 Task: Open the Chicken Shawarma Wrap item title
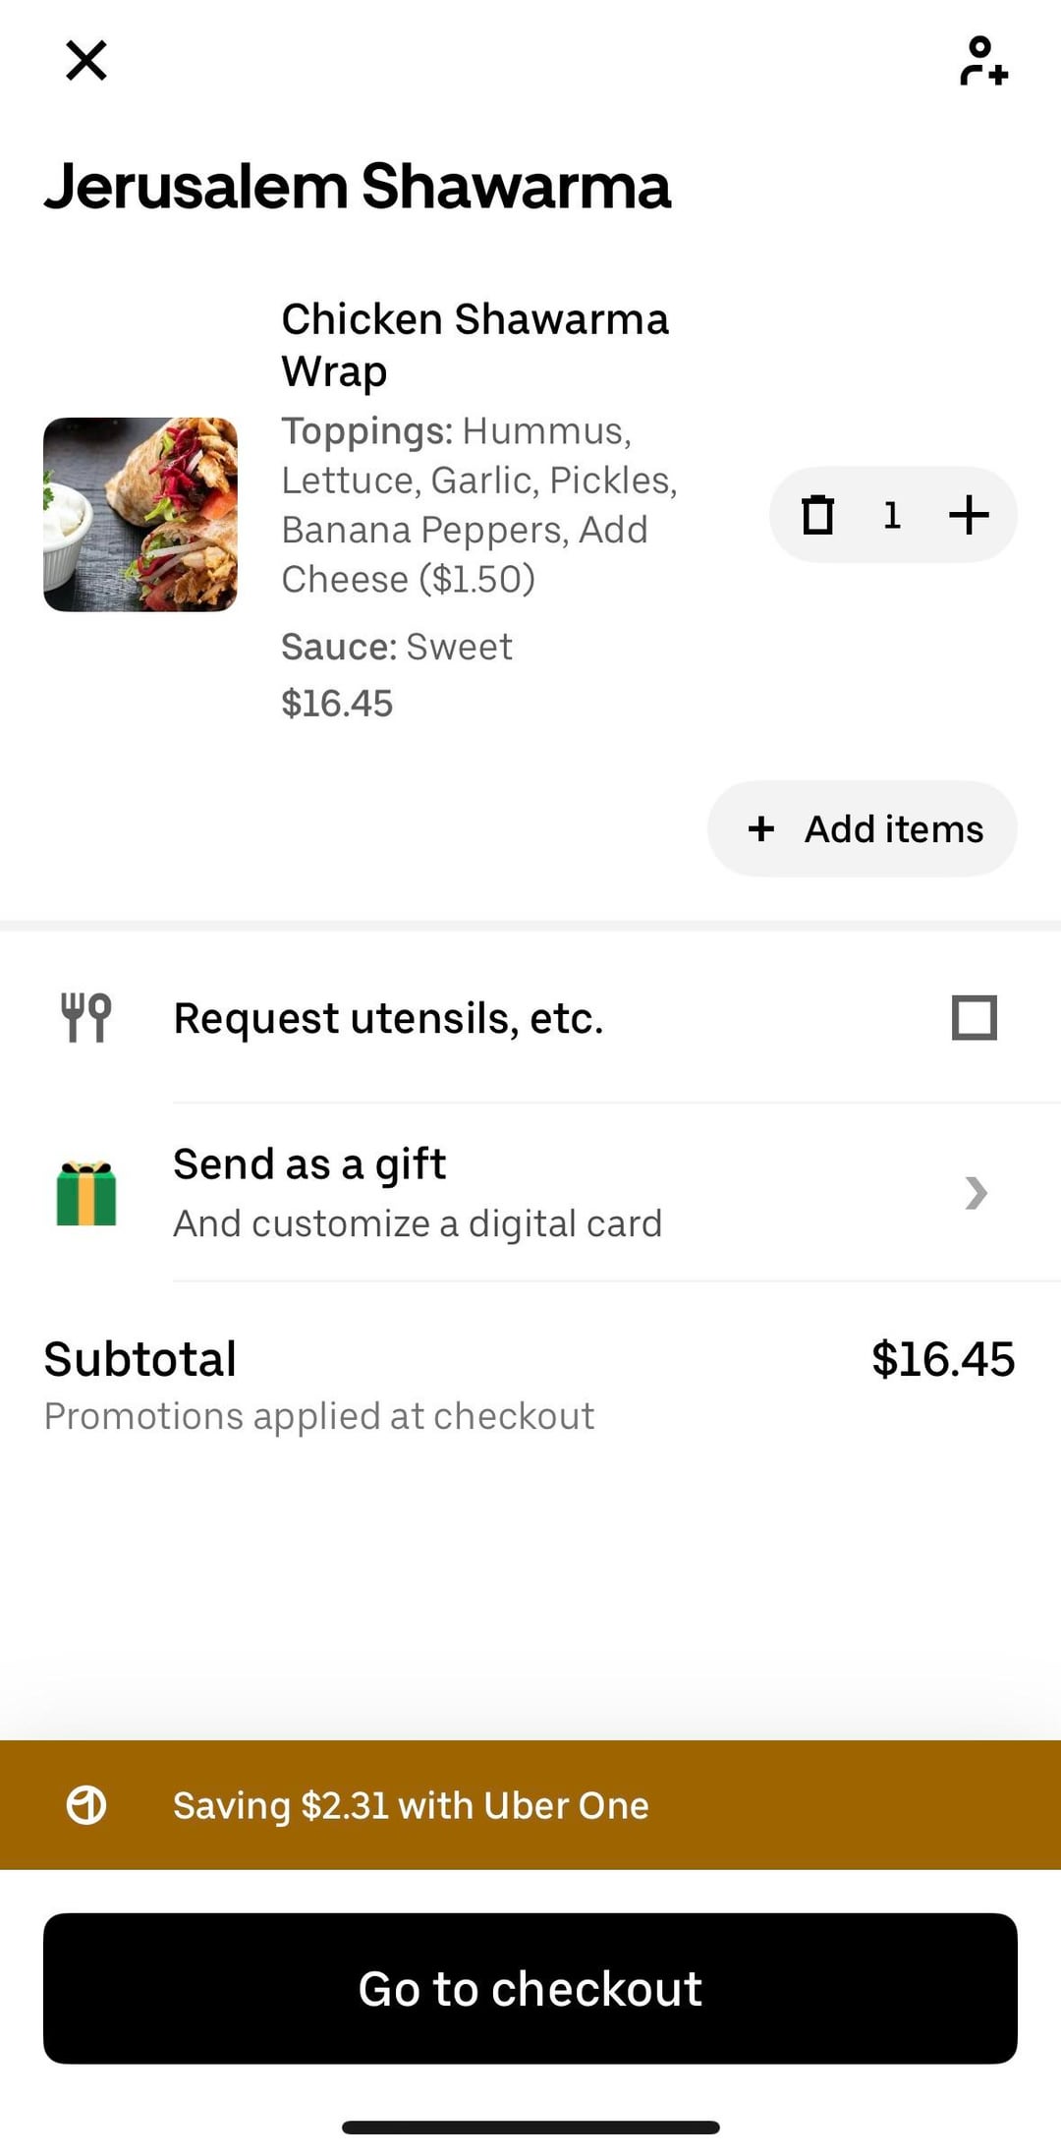tap(475, 345)
